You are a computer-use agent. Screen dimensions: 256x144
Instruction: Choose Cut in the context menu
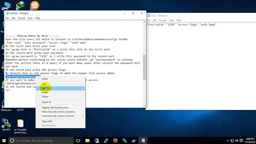[60, 84]
